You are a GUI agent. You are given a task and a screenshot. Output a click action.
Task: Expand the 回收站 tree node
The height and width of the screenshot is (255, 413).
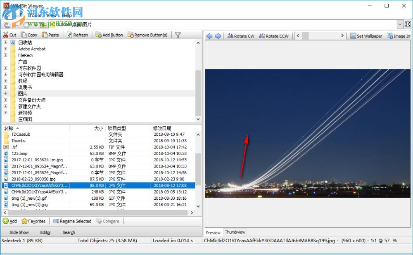(5, 42)
